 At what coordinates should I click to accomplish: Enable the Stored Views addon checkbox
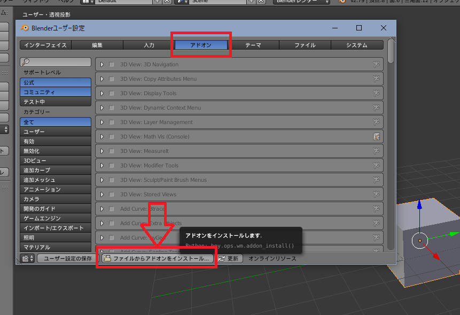pos(112,194)
